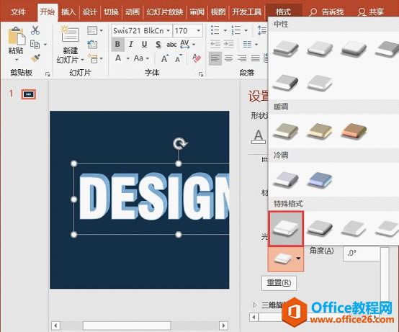Toggle Strikethrough formatting
Image resolution: width=399 pixels, height=332 pixels.
pos(171,45)
